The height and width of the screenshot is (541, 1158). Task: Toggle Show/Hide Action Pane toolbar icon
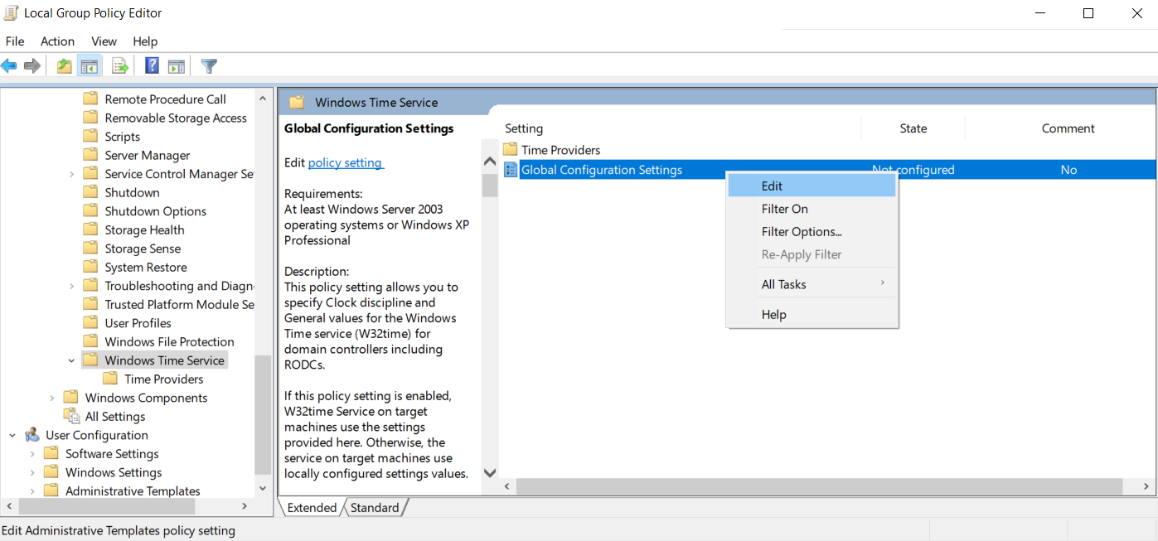pos(177,66)
